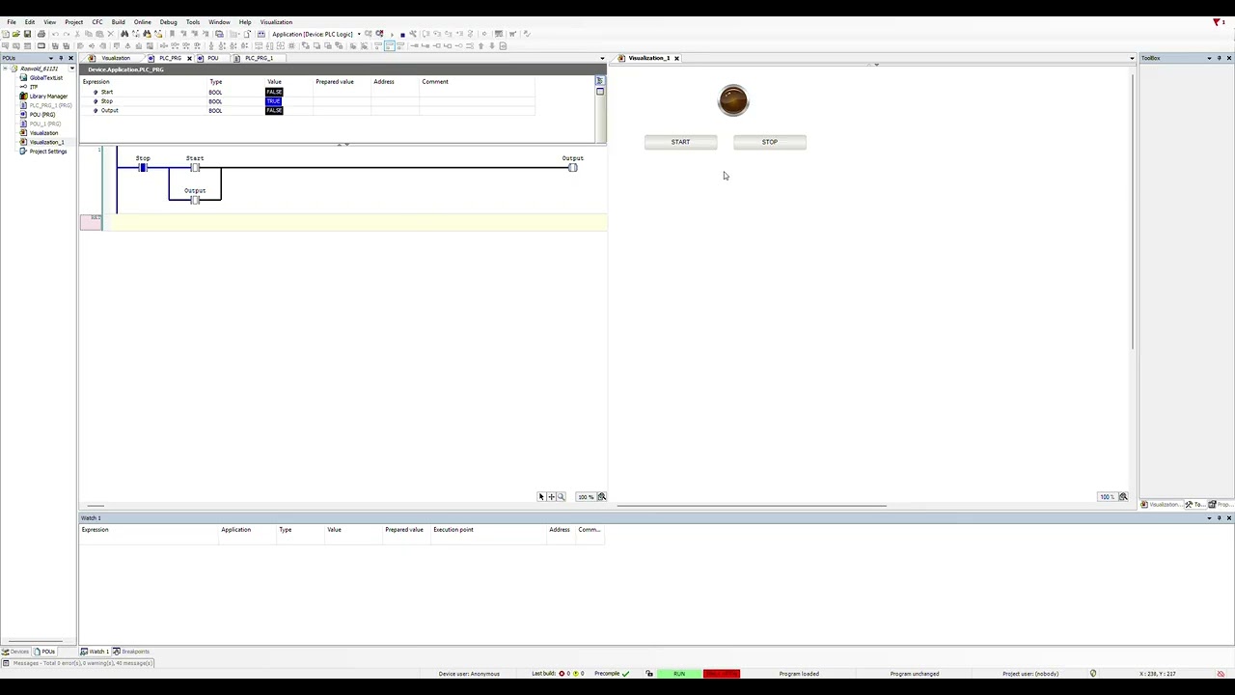
Task: Select Visualization_1 in the POUs tree
Action: tap(45, 142)
